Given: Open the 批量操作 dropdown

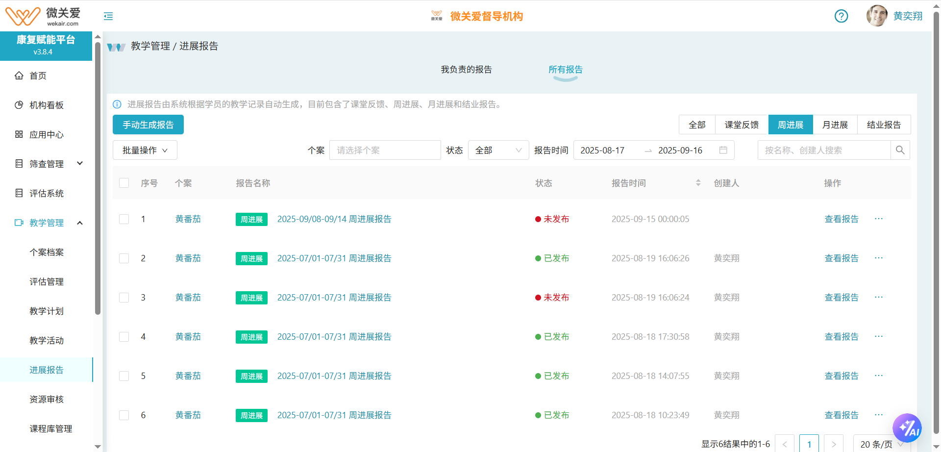Looking at the screenshot, I should (x=145, y=150).
